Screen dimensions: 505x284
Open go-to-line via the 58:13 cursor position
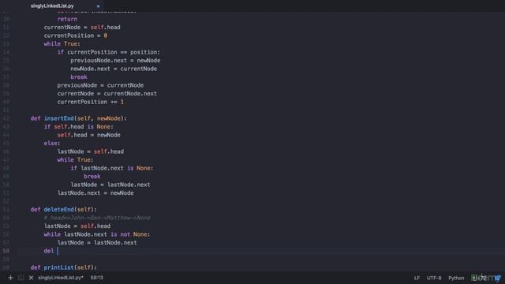pos(96,278)
